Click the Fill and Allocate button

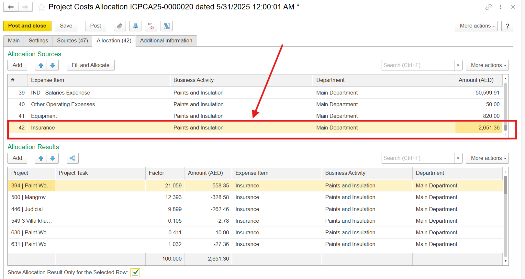[x=90, y=65]
